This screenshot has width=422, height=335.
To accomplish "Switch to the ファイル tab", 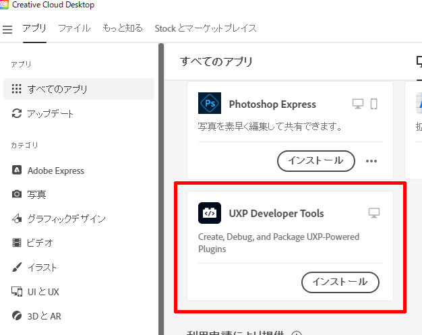I will tap(75, 28).
